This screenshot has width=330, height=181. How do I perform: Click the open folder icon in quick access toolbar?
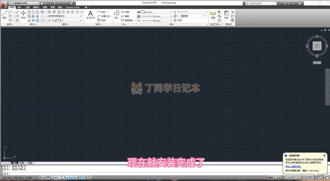pos(46,3)
